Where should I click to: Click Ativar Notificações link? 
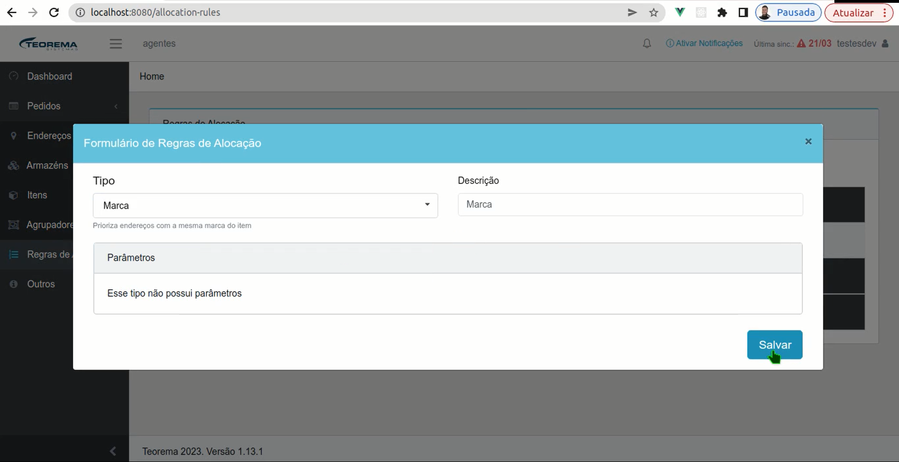point(704,44)
